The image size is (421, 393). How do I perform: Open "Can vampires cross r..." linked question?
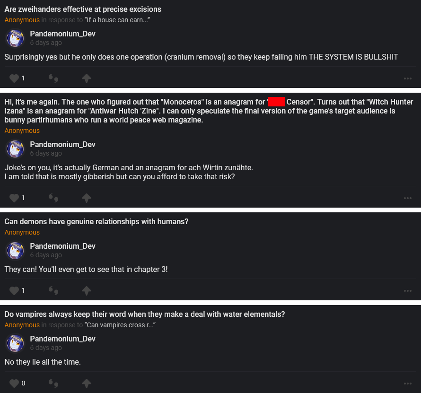(x=120, y=325)
